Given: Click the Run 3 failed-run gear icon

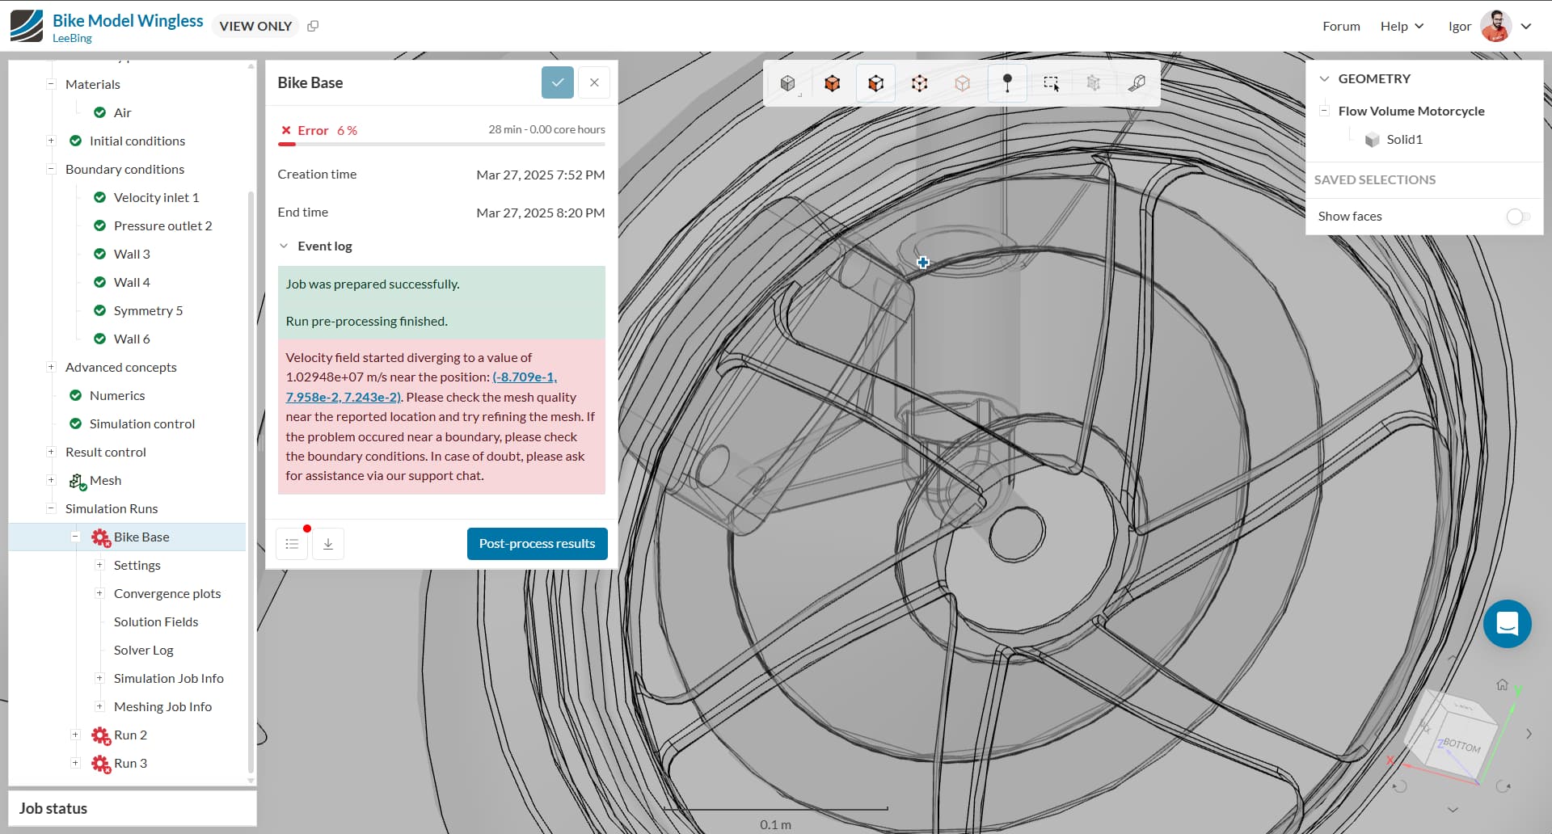Looking at the screenshot, I should [x=101, y=764].
